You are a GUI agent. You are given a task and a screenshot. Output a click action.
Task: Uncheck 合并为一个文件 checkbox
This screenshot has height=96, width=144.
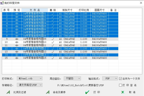pos(120,79)
